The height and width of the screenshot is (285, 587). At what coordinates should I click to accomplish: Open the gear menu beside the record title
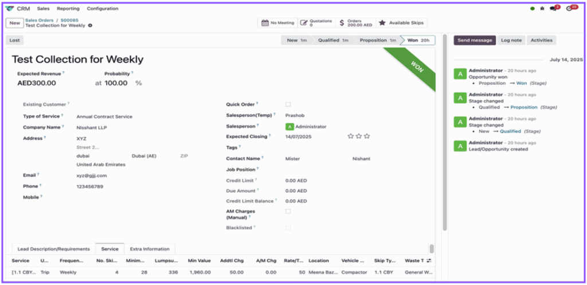(90, 26)
